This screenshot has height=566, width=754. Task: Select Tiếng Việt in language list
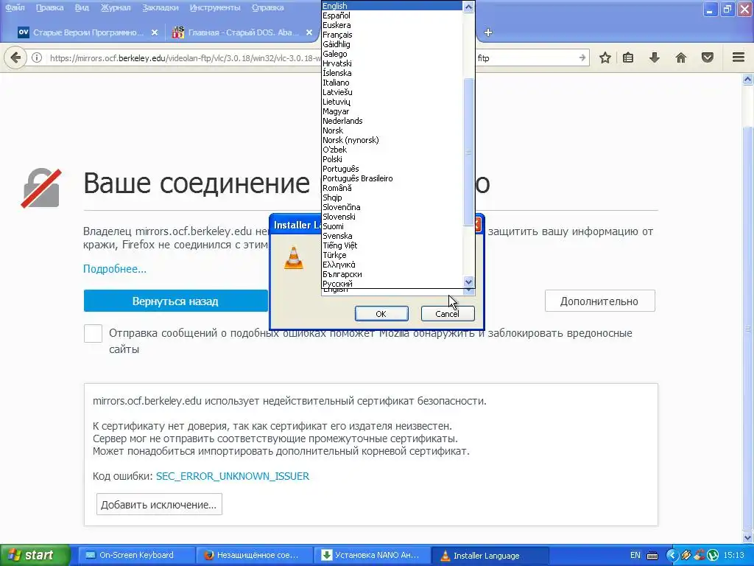point(392,245)
